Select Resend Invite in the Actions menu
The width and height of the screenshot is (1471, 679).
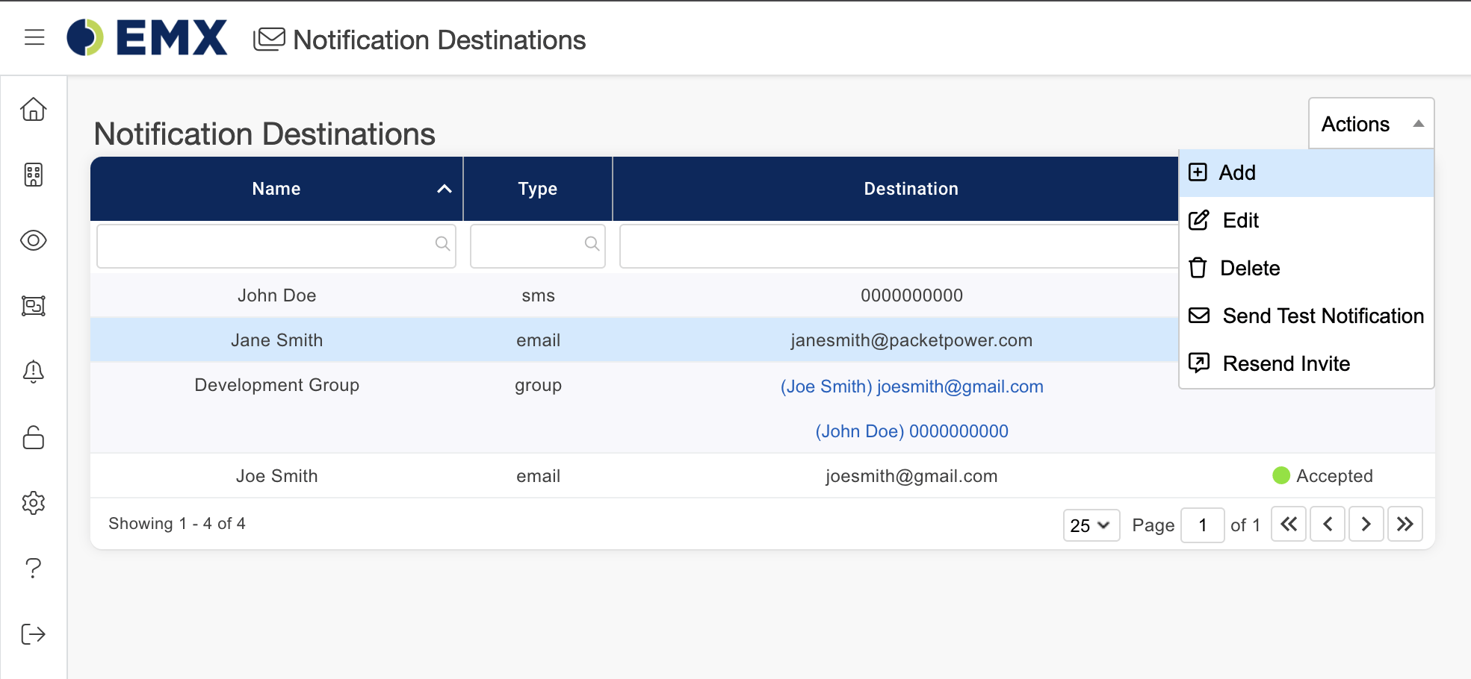[x=1286, y=363]
